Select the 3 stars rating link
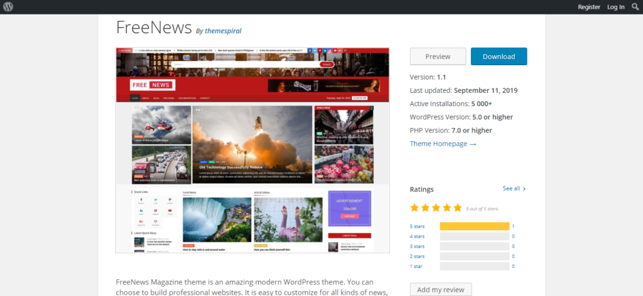The height and width of the screenshot is (296, 643). (x=417, y=246)
